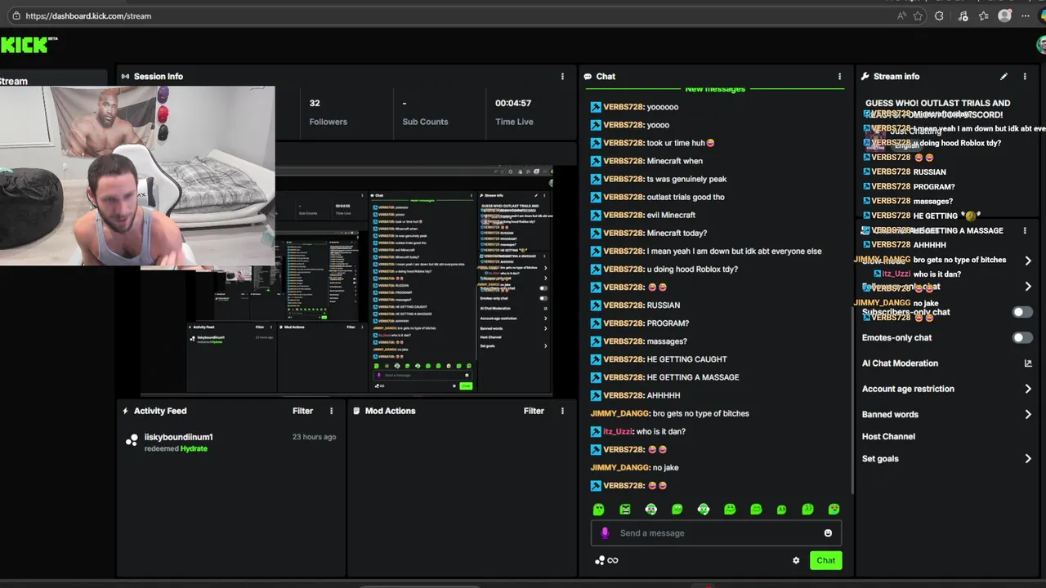The width and height of the screenshot is (1046, 588).
Task: Open the Chat panel three-dot menu
Action: click(x=839, y=76)
